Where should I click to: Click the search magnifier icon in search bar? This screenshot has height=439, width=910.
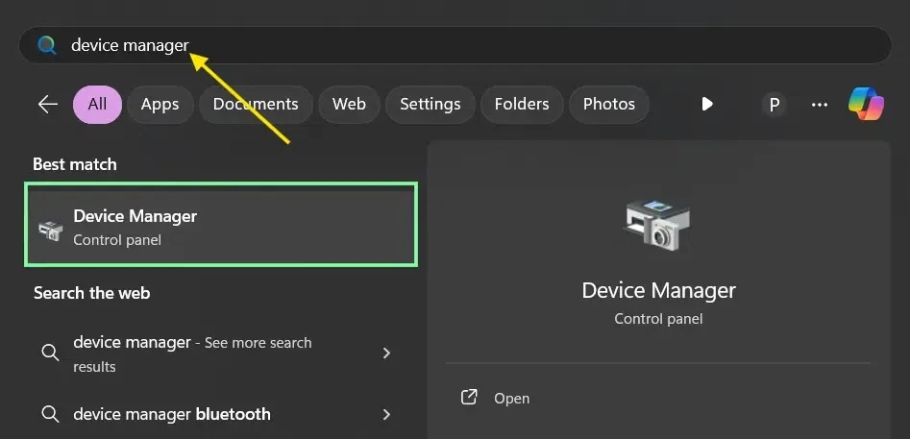(46, 45)
